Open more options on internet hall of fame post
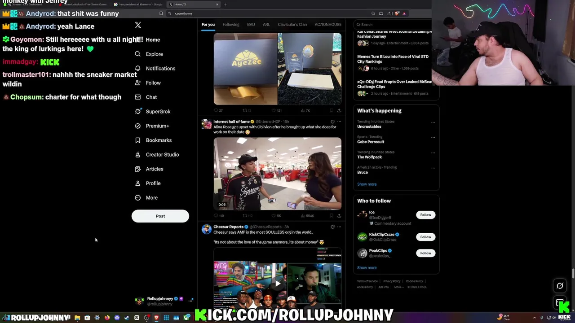 coord(339,122)
